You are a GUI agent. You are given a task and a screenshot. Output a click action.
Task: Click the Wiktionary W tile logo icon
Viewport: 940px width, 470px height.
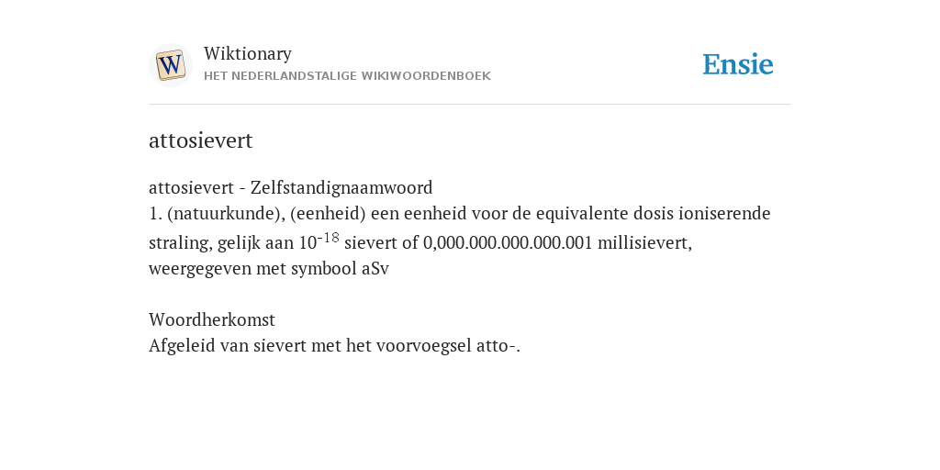(170, 65)
